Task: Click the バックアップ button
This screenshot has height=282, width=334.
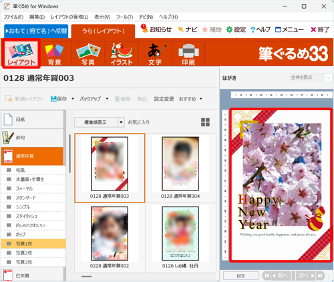Action: (90, 99)
